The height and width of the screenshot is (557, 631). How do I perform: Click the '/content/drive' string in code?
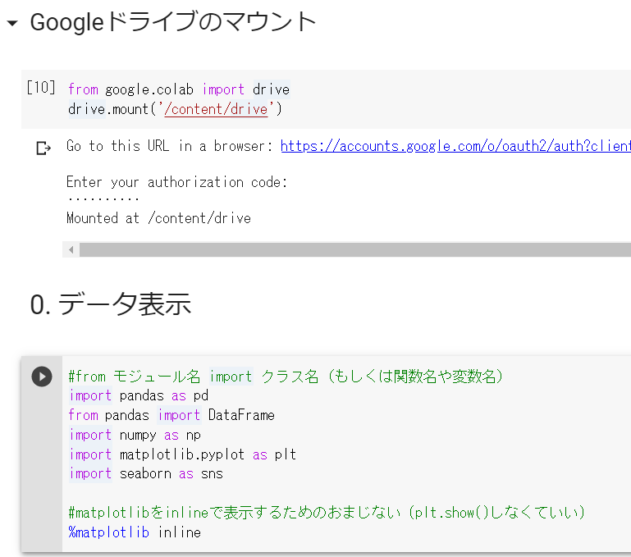(216, 109)
